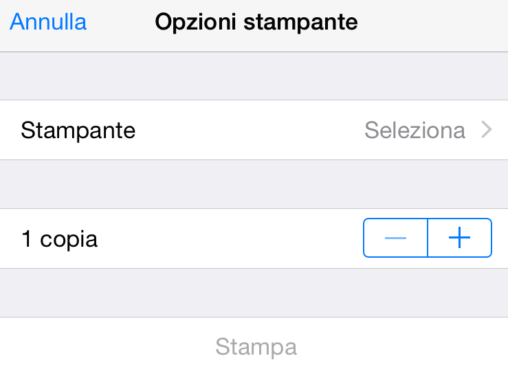This screenshot has height=367, width=508.
Task: Open the Stampante row
Action: [x=254, y=130]
